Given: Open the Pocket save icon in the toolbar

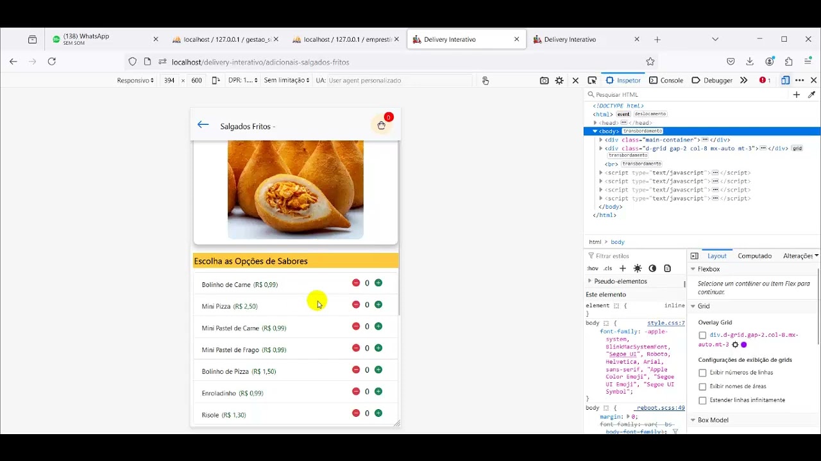Looking at the screenshot, I should click(731, 61).
